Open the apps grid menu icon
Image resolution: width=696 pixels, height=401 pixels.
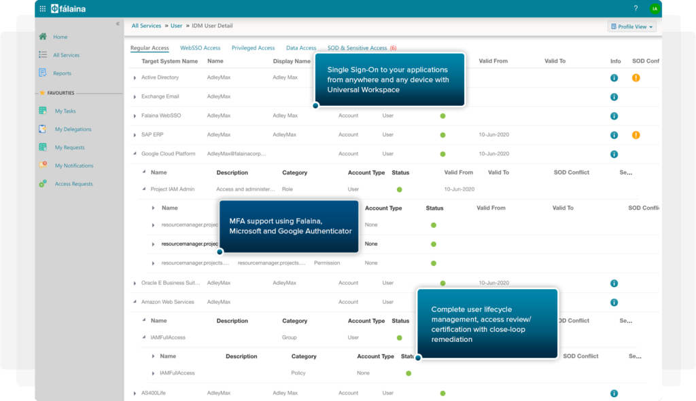43,8
